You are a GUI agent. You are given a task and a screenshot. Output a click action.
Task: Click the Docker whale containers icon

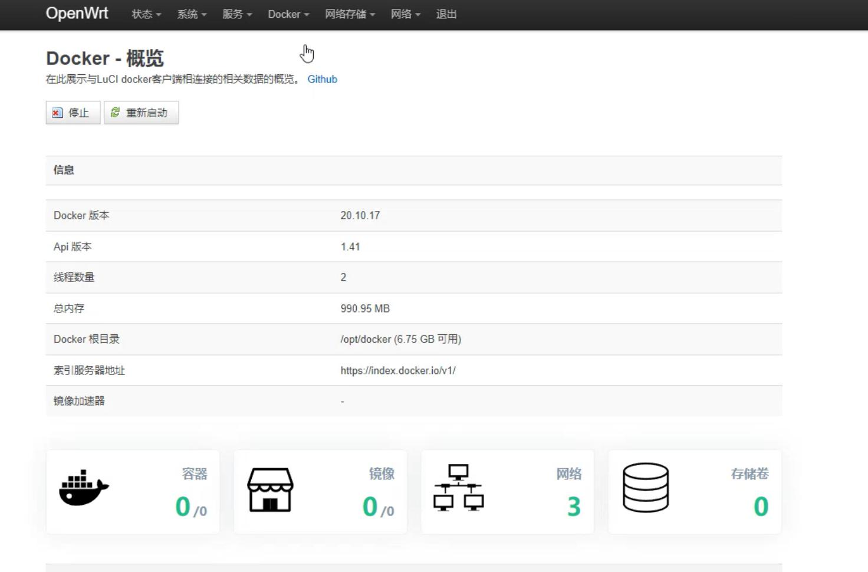coord(84,488)
